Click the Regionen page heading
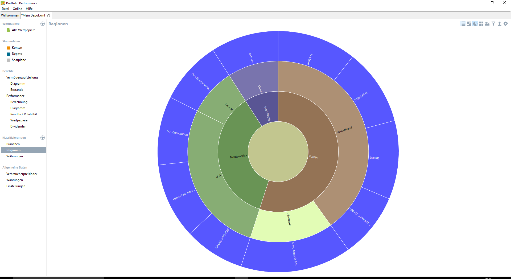Screen dimensions: 511x279 click(58, 24)
